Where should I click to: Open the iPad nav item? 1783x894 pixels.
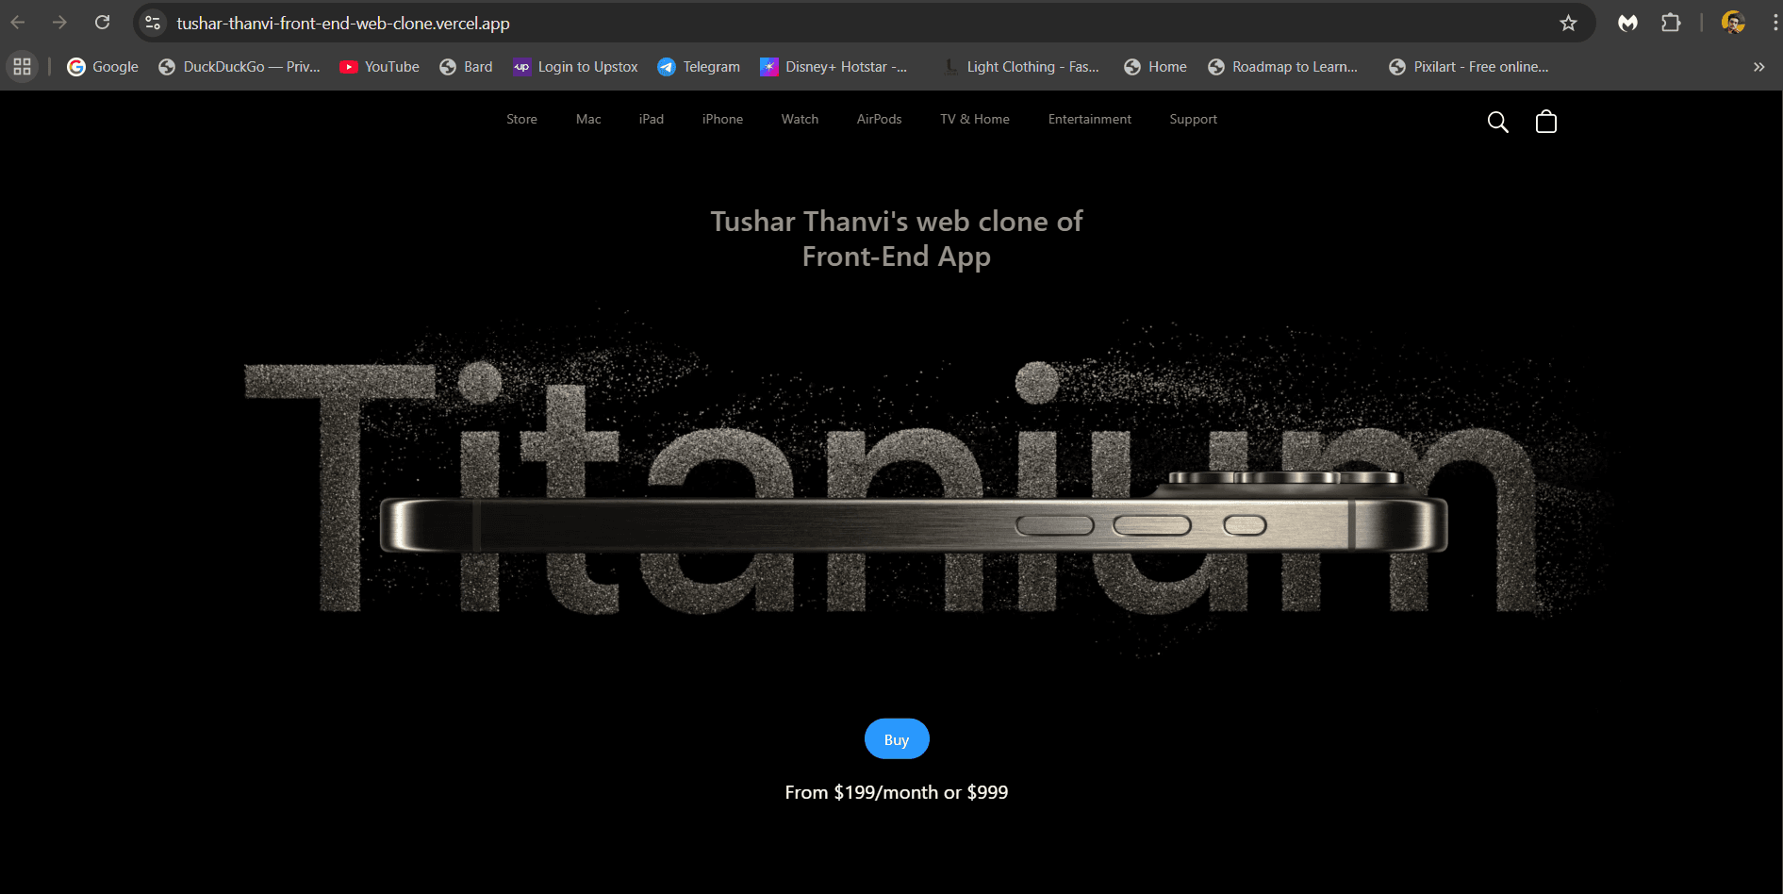(652, 119)
